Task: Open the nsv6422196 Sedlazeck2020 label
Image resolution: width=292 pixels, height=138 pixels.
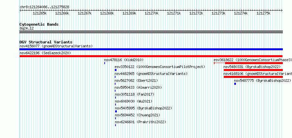Action: tap(45, 53)
